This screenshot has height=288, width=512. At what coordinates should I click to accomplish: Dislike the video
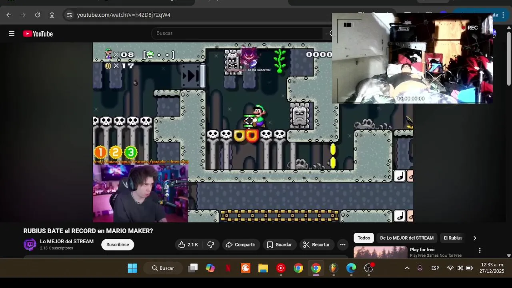tap(211, 244)
